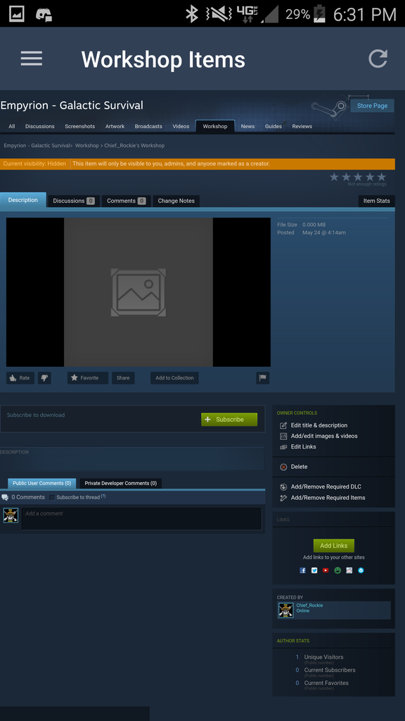Click the Add a comment field
The width and height of the screenshot is (405, 721).
[x=142, y=519]
